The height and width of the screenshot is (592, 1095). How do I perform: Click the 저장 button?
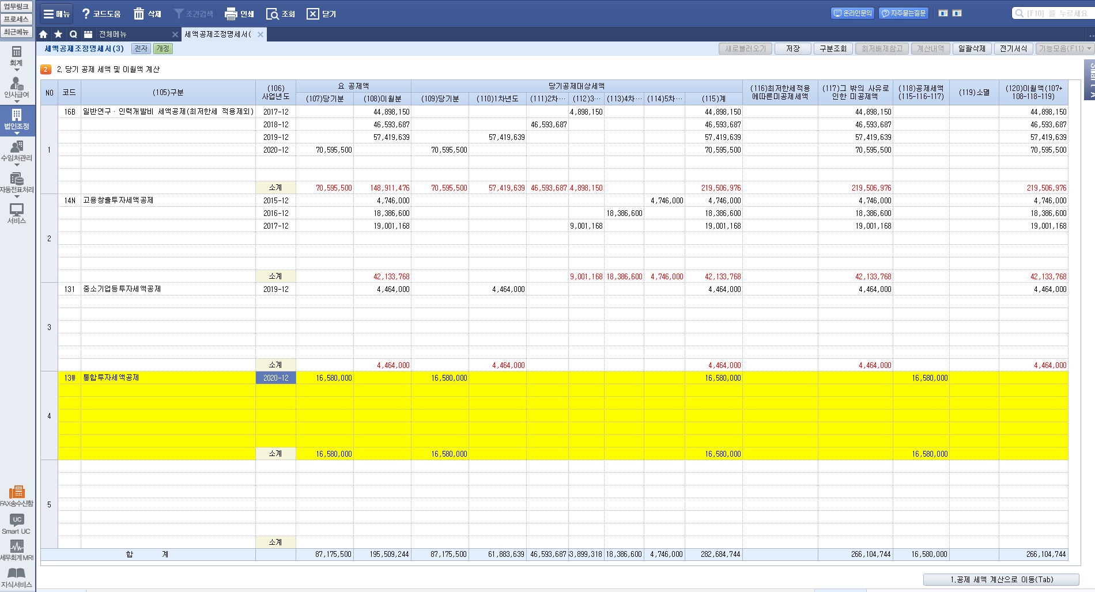point(793,49)
